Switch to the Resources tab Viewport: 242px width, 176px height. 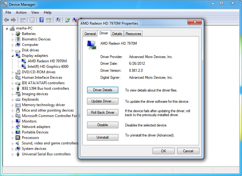pyautogui.click(x=133, y=34)
